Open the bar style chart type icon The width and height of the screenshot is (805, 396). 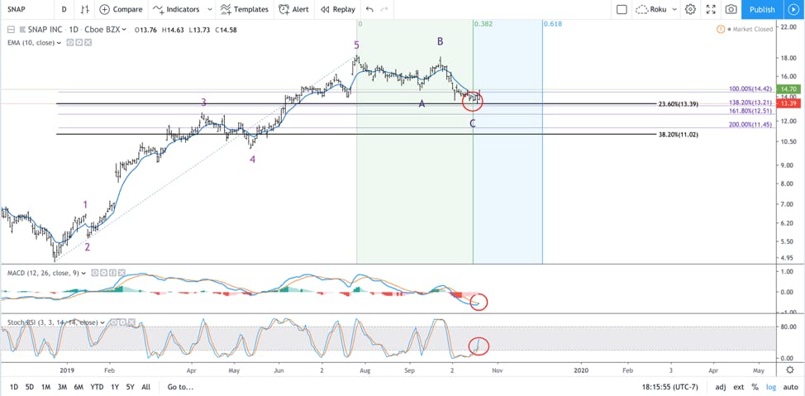coord(85,9)
